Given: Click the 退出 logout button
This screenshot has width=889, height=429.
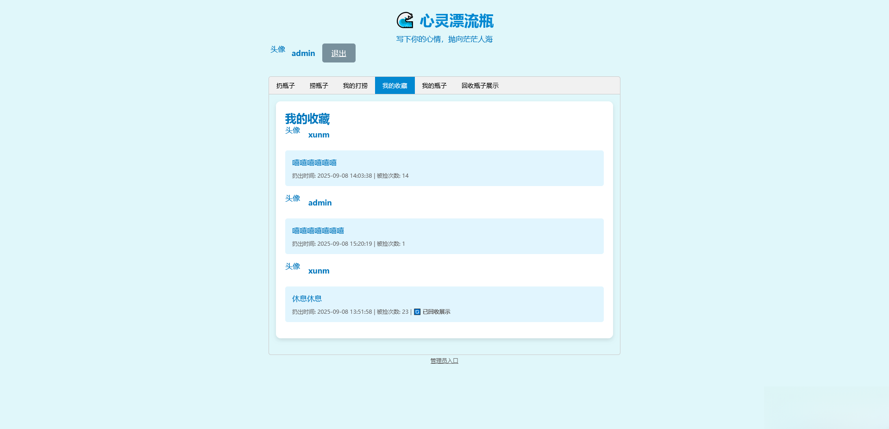Looking at the screenshot, I should 338,53.
